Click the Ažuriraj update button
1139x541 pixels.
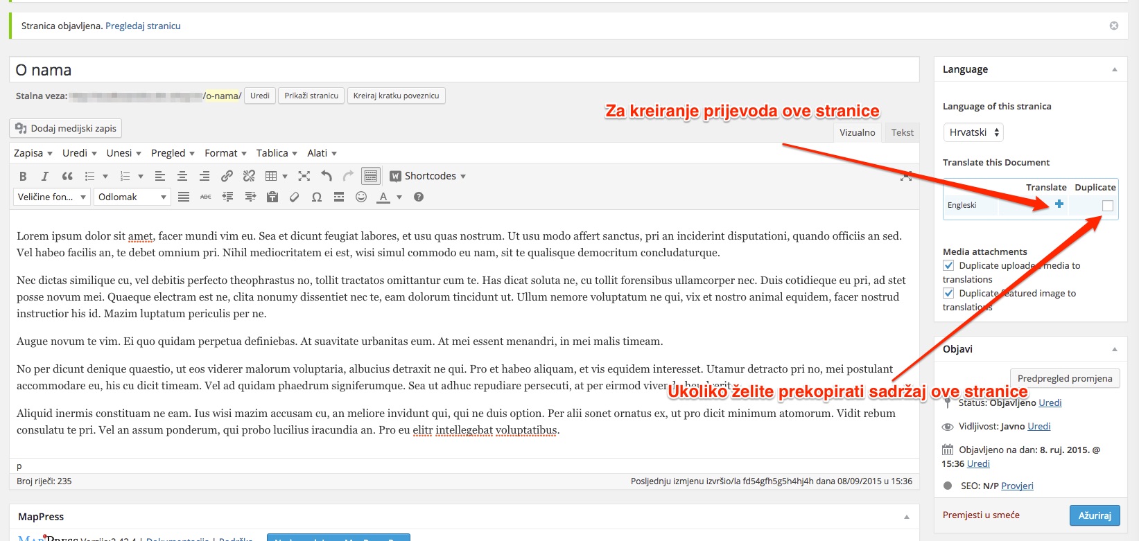pos(1095,515)
